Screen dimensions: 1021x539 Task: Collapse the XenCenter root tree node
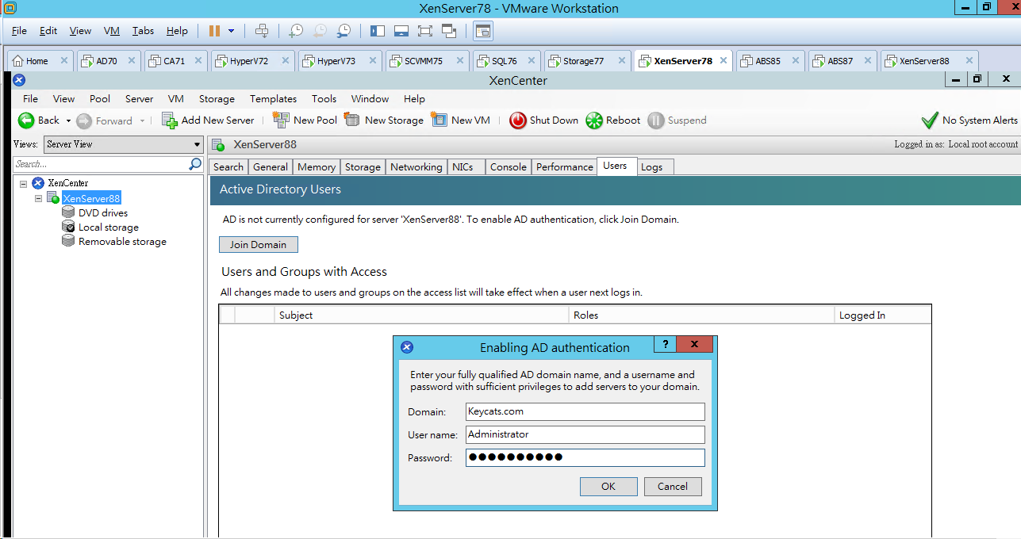pos(24,184)
